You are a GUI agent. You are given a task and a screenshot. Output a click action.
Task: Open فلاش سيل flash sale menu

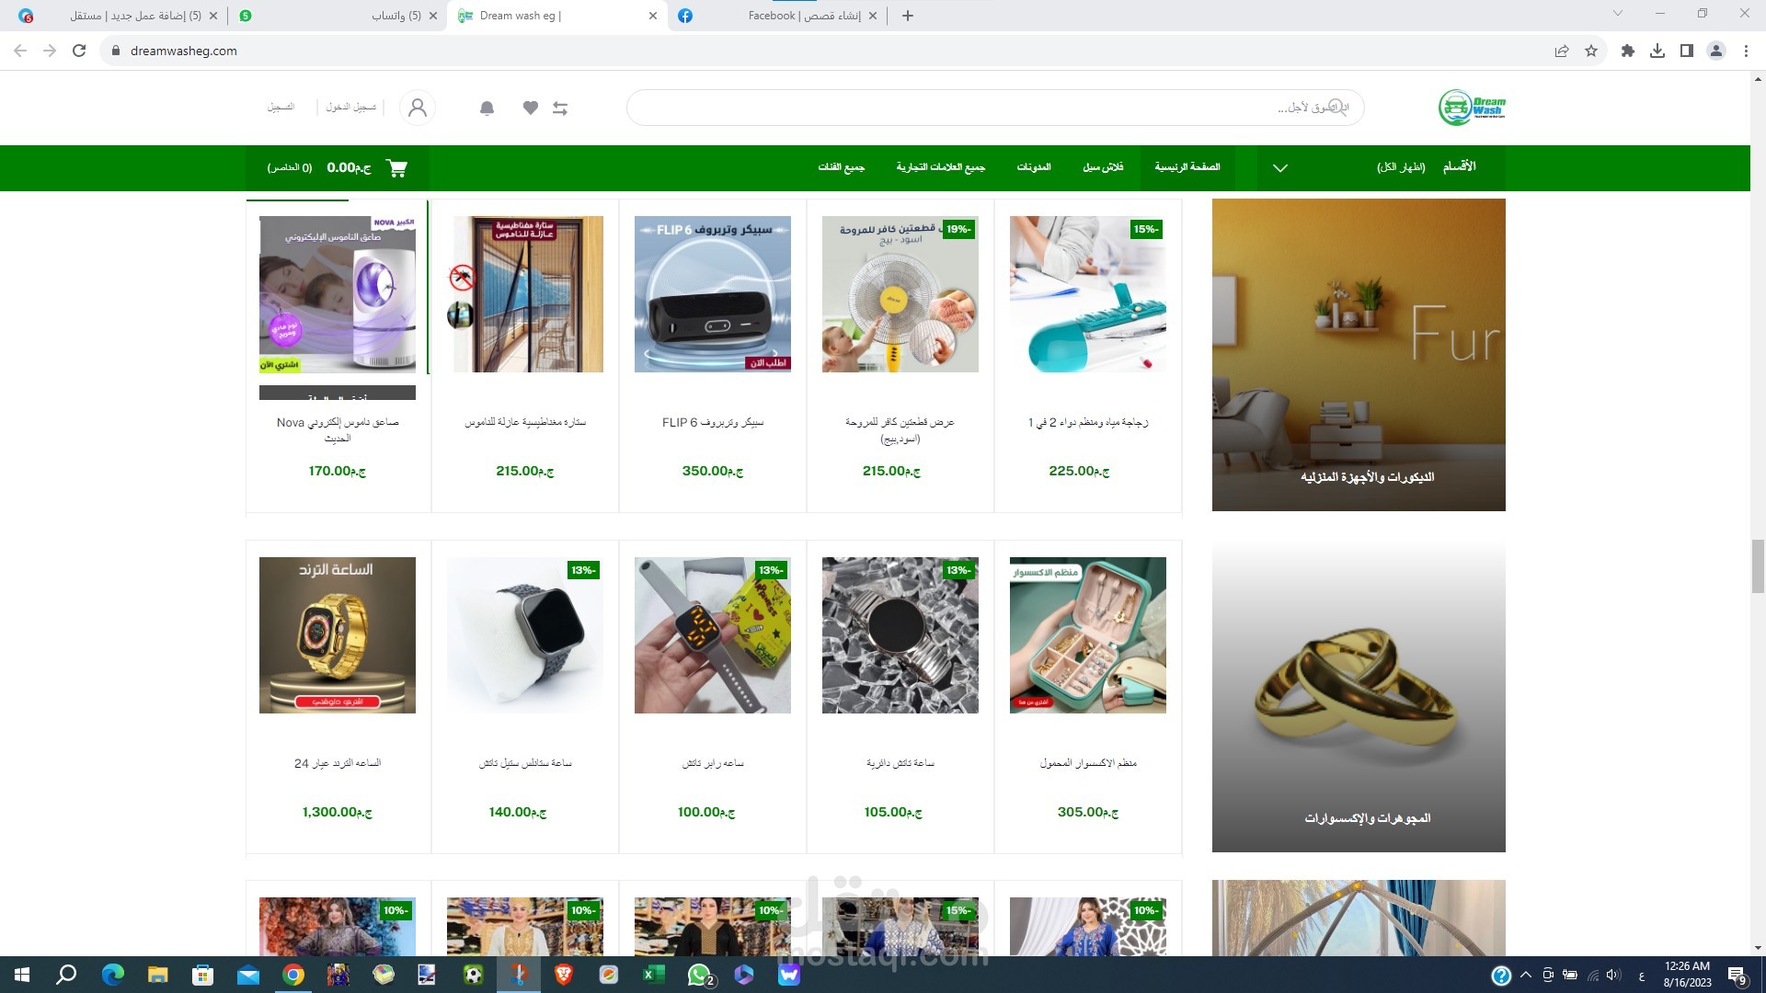pos(1103,167)
